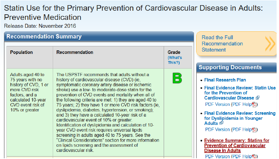The height and width of the screenshot is (159, 279).
Task: Click PDF icon under Statin Use review
Action: point(254,104)
